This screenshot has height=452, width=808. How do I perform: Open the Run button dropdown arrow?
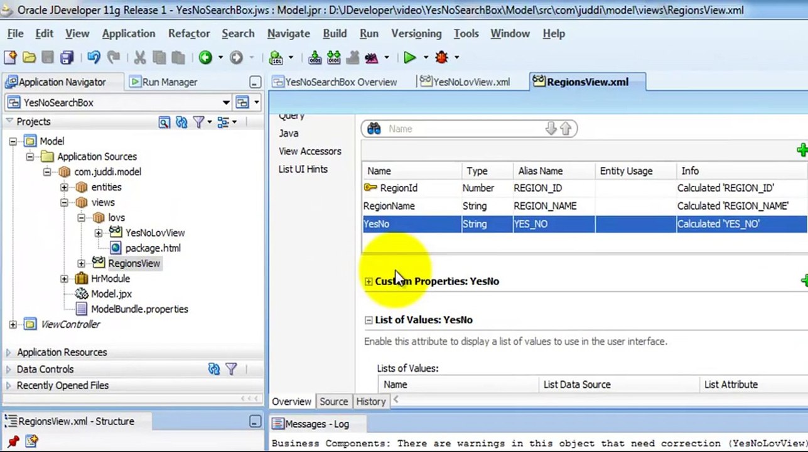pyautogui.click(x=425, y=58)
